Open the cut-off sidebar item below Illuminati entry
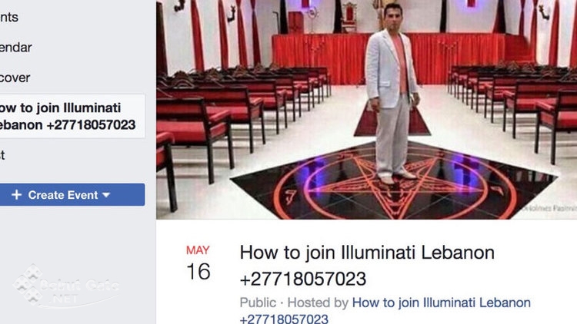Screen dimensions: 577x324 2,155
